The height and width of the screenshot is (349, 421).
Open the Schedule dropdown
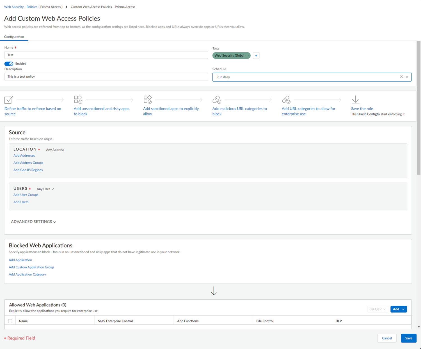407,77
